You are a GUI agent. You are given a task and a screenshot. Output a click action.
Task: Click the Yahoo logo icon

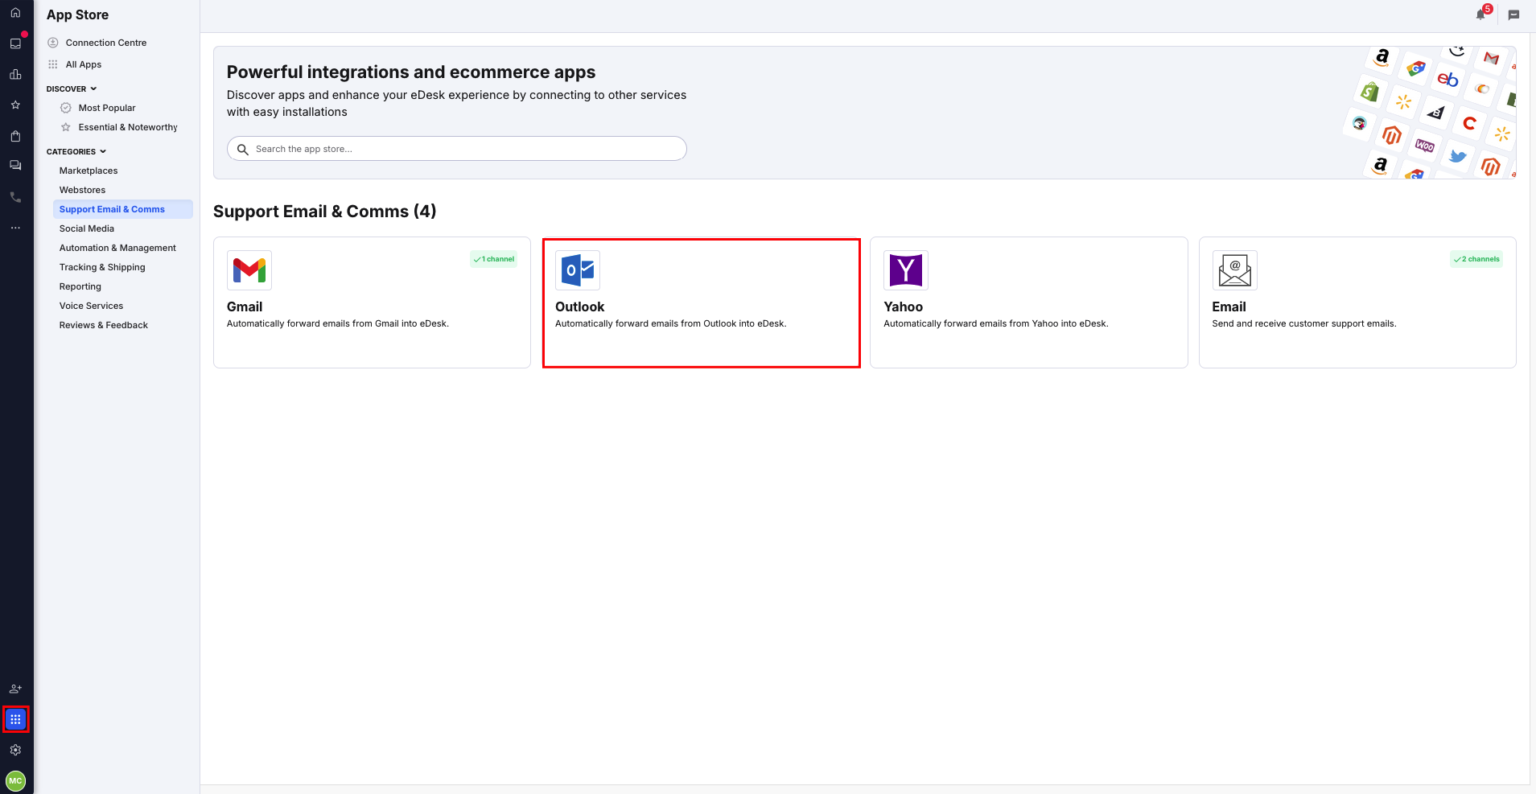coord(906,270)
